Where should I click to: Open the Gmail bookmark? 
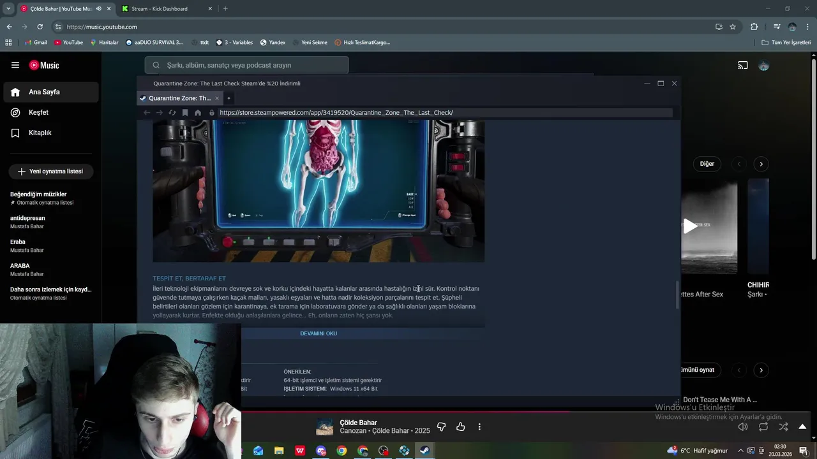(36, 43)
